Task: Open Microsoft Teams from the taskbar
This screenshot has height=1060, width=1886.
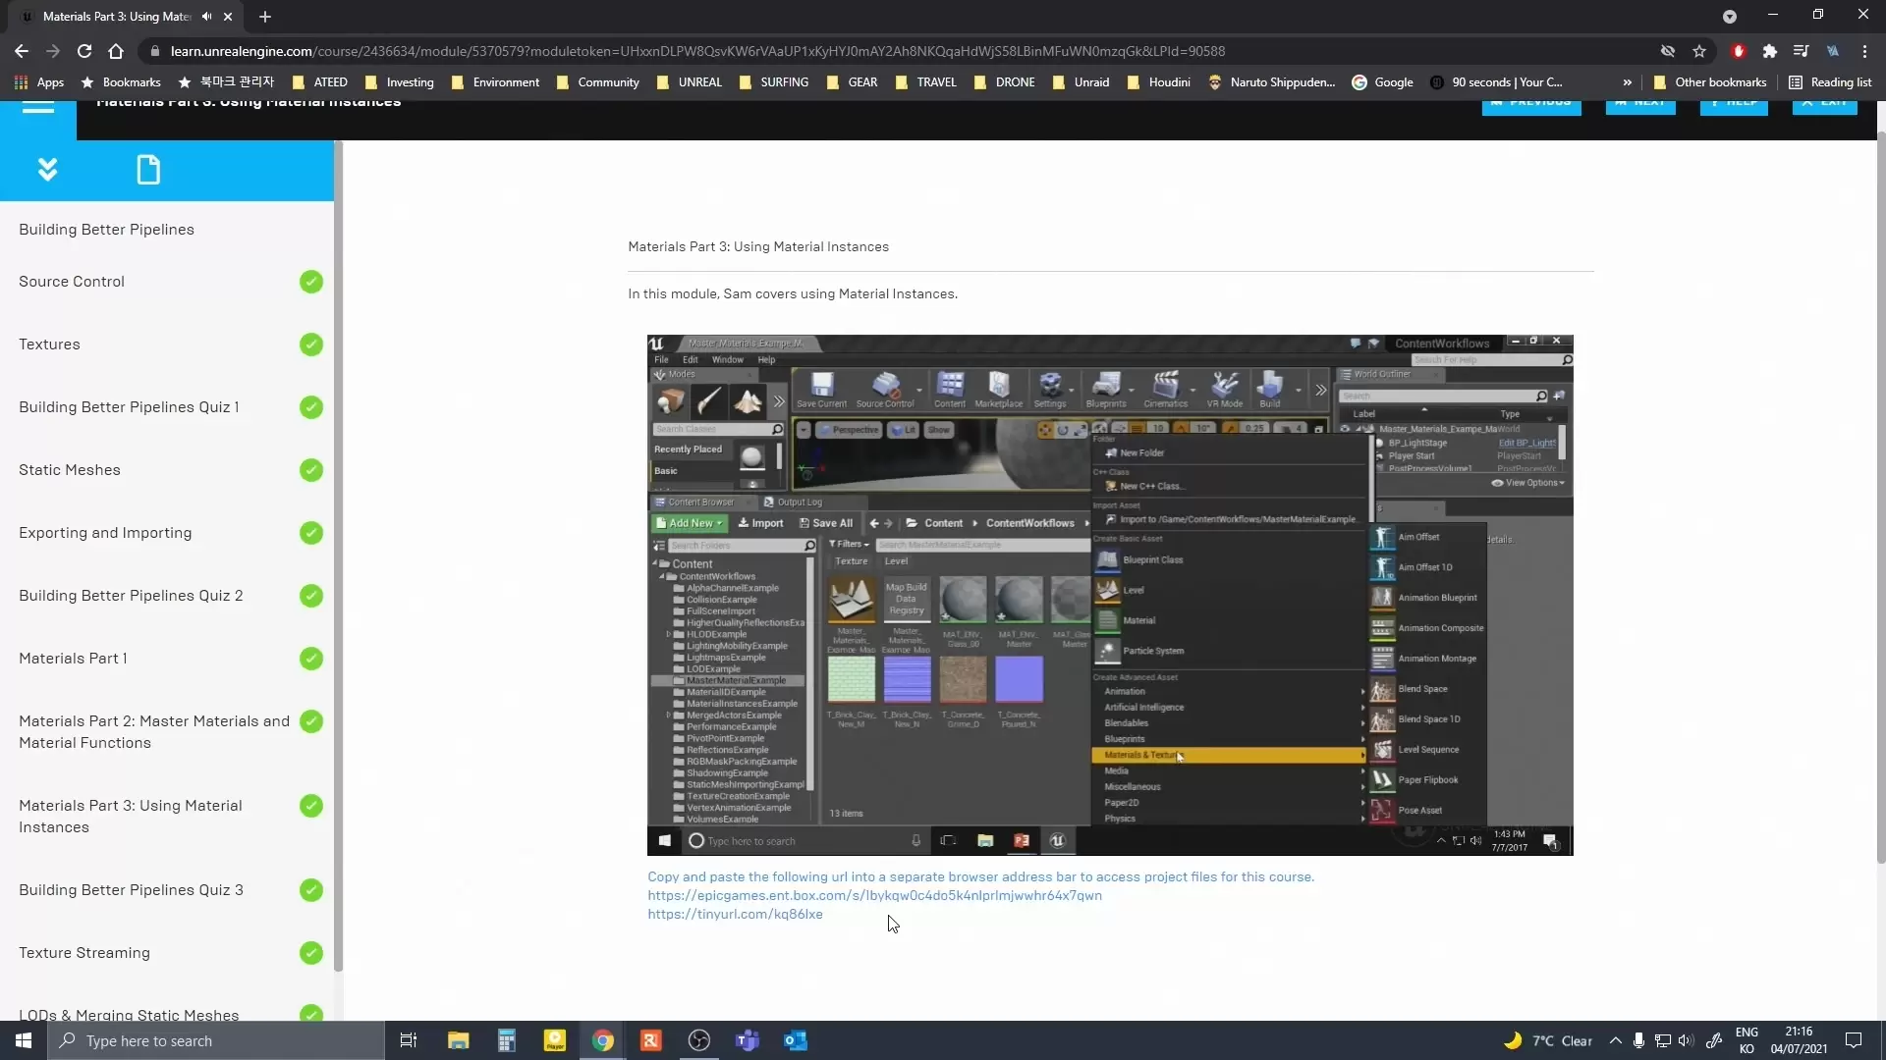Action: click(x=748, y=1040)
